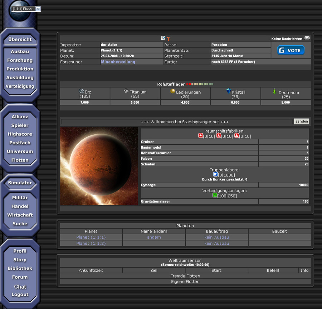322x309 pixels.
Task: Go to the Highscore page
Action: [20, 134]
